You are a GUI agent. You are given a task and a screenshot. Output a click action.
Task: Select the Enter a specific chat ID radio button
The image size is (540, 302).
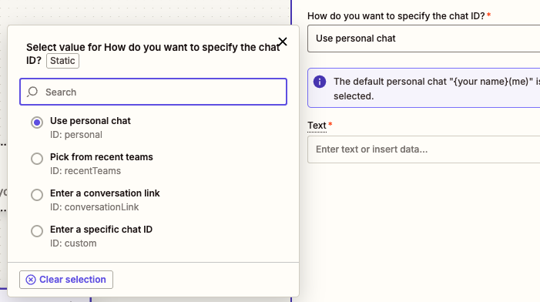click(x=37, y=231)
